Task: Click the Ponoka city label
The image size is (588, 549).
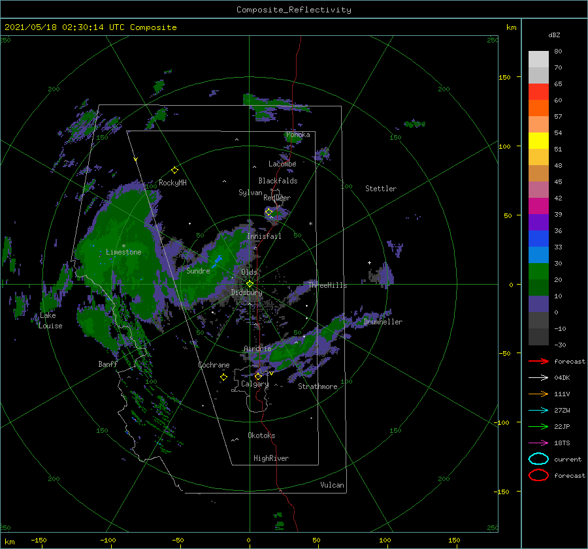Action: (298, 134)
